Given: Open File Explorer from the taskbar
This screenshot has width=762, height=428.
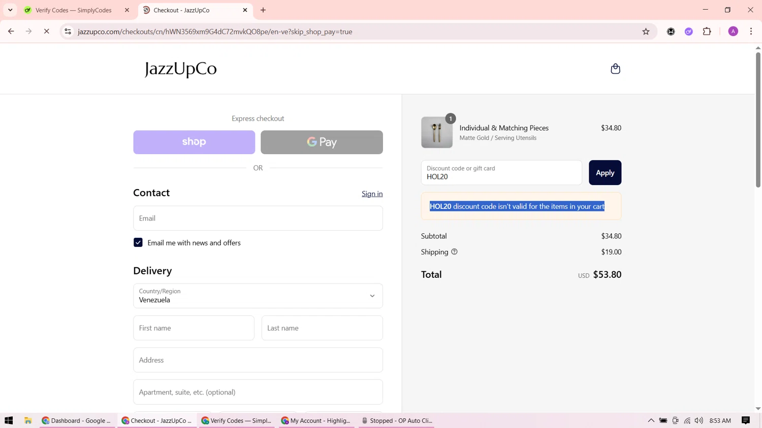Looking at the screenshot, I should point(28,420).
